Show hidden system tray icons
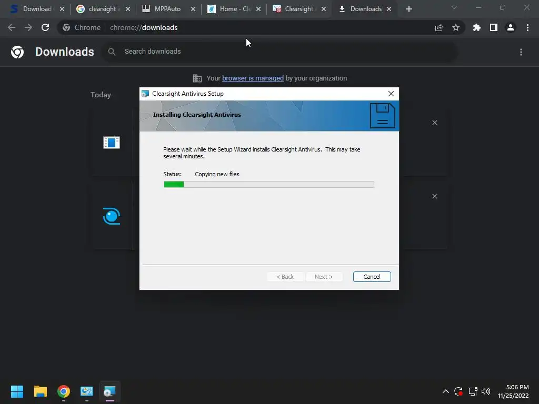This screenshot has height=404, width=539. [x=445, y=391]
